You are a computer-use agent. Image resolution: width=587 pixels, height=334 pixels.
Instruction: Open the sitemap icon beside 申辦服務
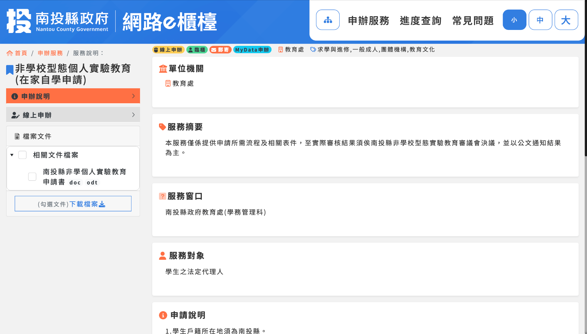point(327,20)
